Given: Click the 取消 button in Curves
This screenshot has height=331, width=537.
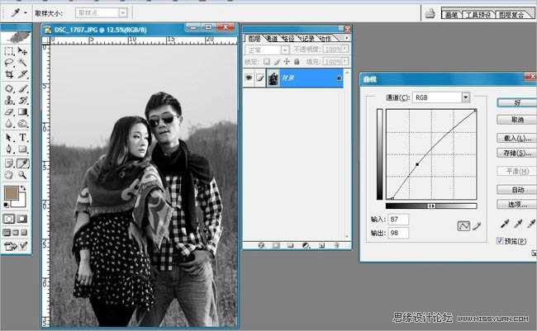Looking at the screenshot, I should click(x=517, y=120).
